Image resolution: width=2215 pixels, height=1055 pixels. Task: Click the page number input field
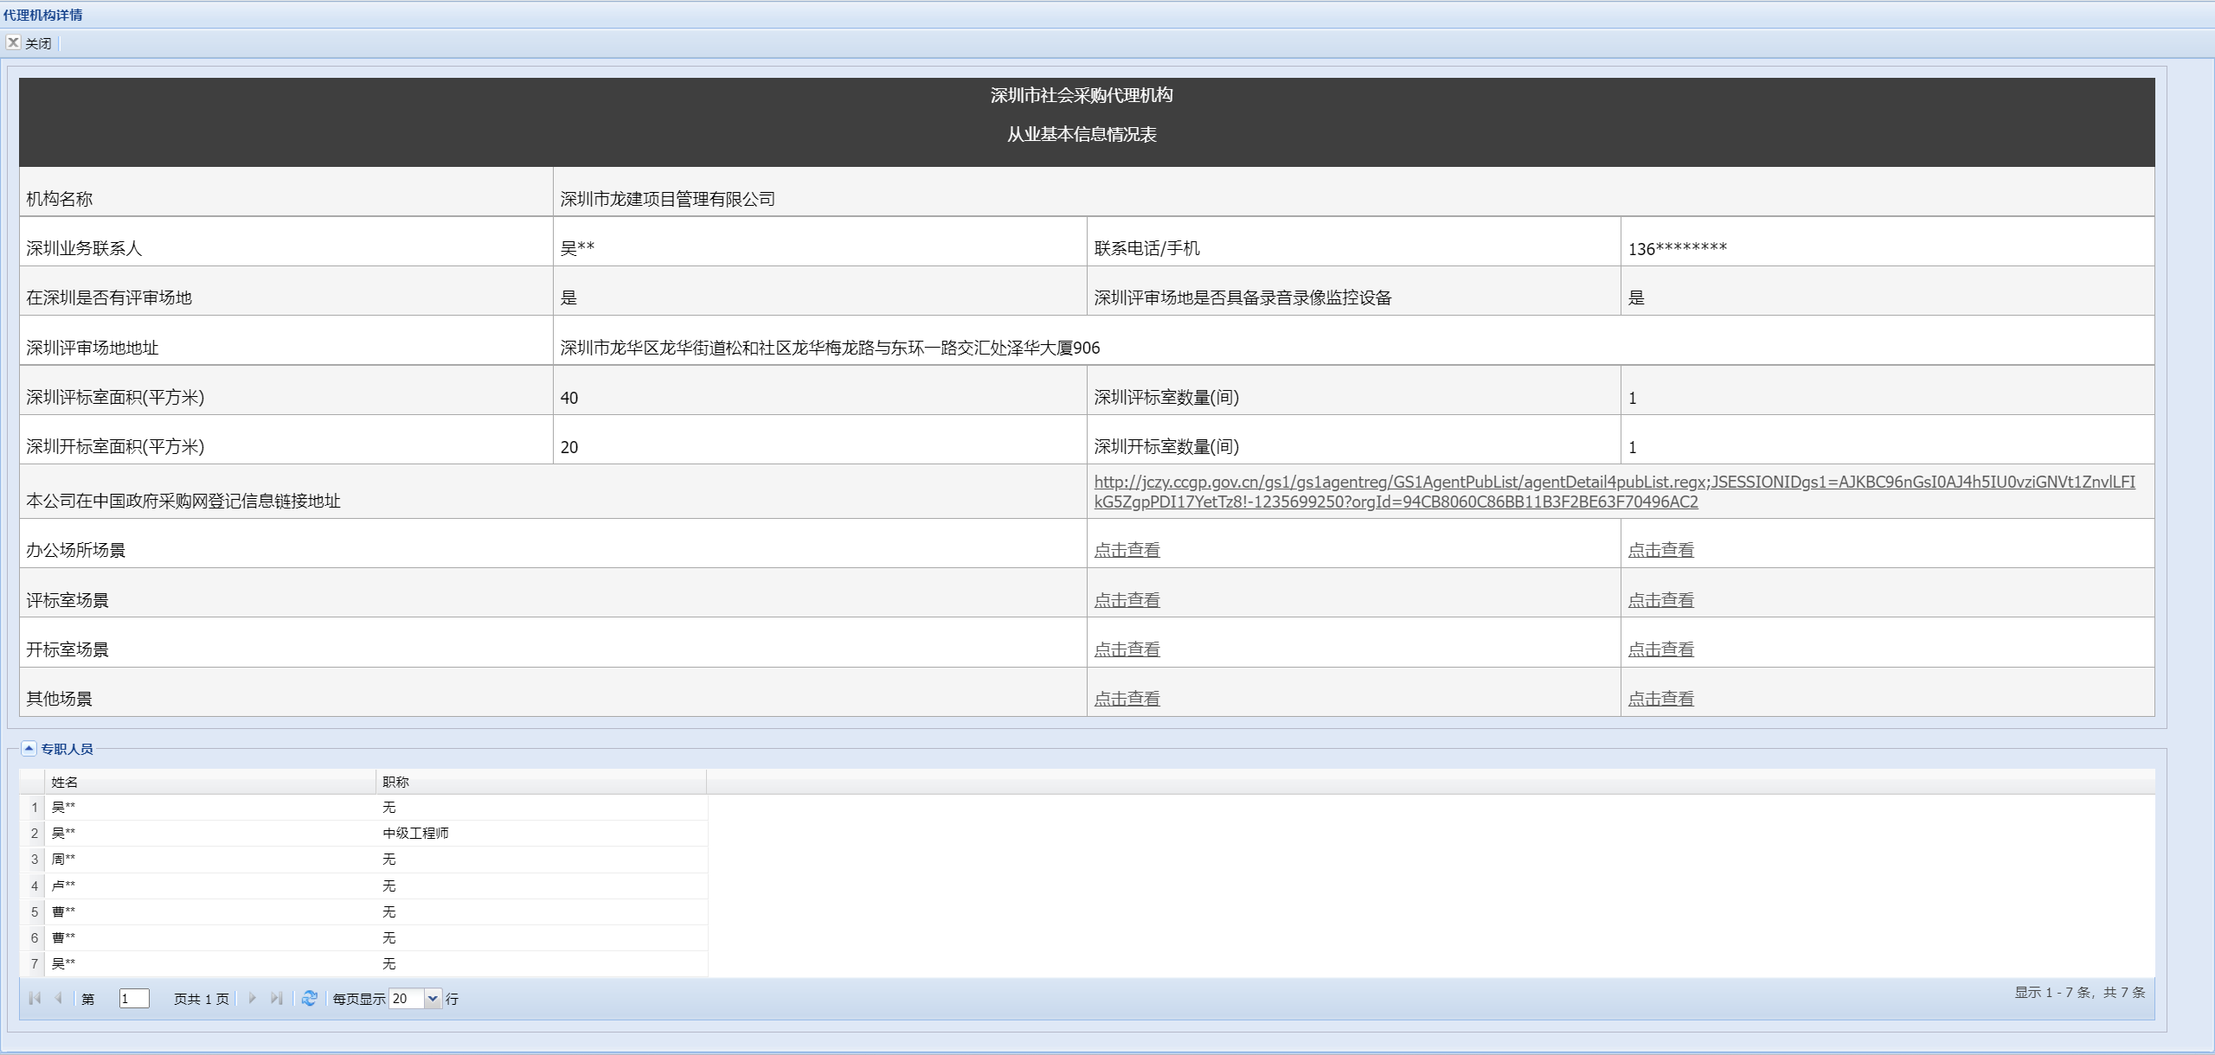click(x=134, y=998)
